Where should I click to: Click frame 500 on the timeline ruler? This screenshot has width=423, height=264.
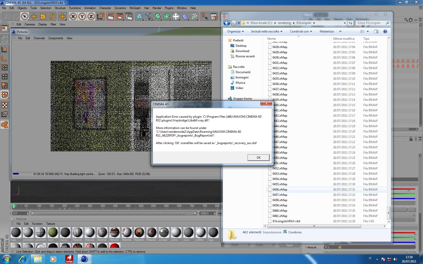141,206
